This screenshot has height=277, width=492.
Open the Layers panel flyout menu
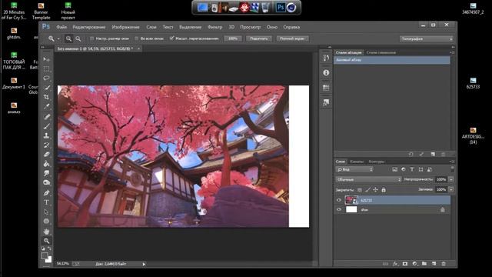coord(452,162)
